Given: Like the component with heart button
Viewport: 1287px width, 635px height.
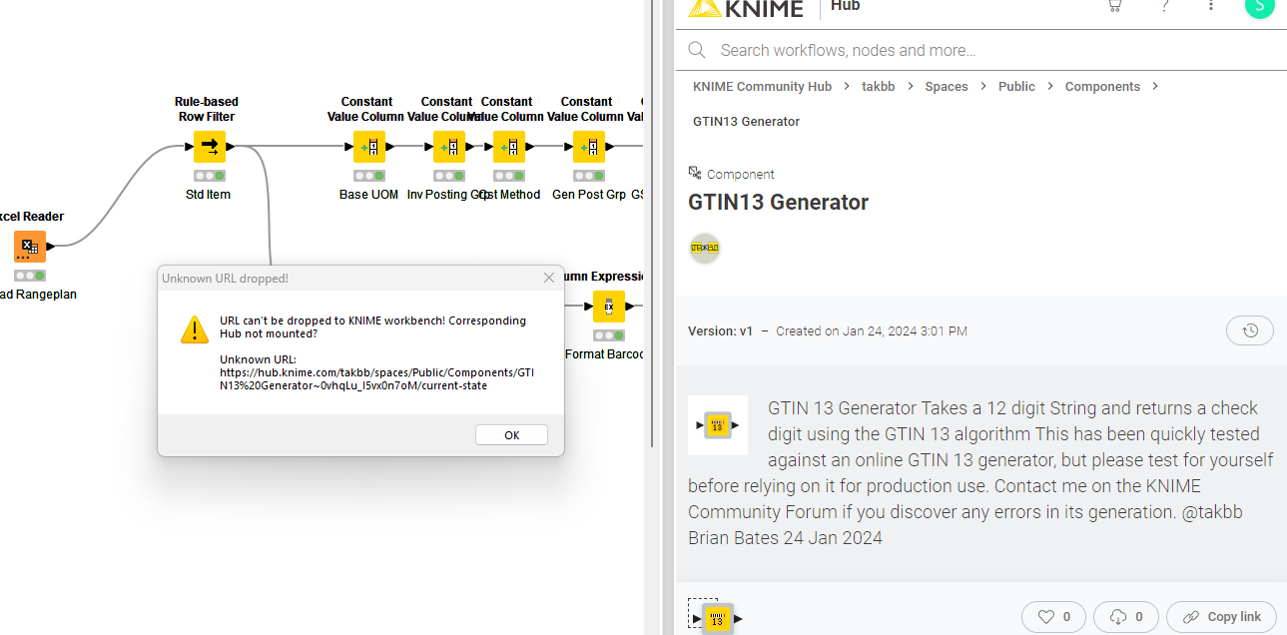Looking at the screenshot, I should click(x=1053, y=617).
